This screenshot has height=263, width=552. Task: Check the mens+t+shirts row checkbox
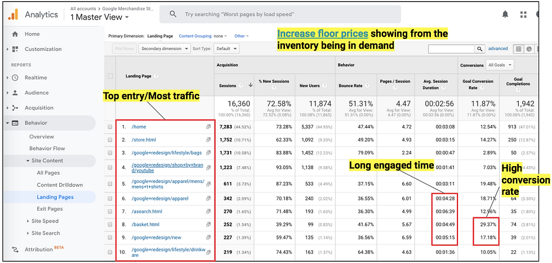pyautogui.click(x=110, y=184)
